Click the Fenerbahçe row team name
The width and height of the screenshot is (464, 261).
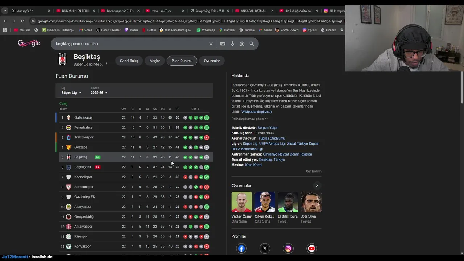pos(83,128)
